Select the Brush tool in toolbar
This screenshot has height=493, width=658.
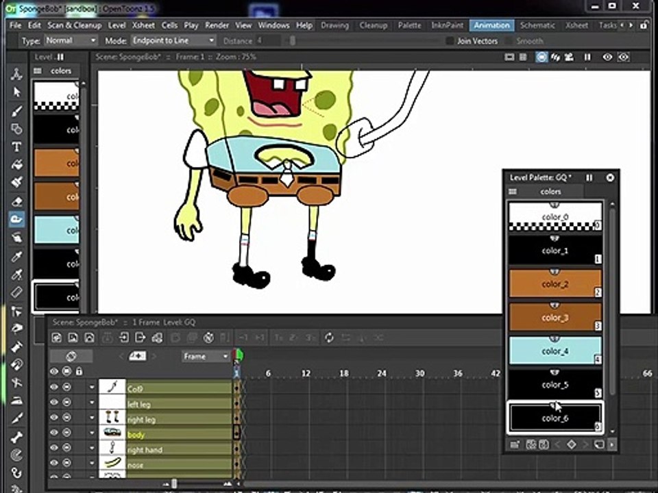16,111
